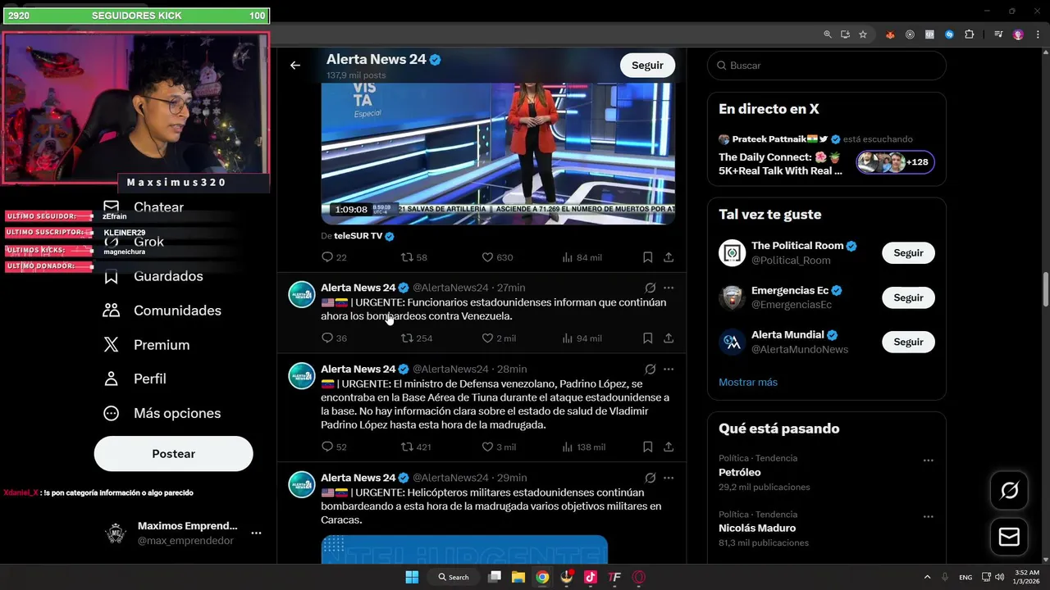Open the floating Grok button
This screenshot has height=590, width=1050.
click(1009, 490)
